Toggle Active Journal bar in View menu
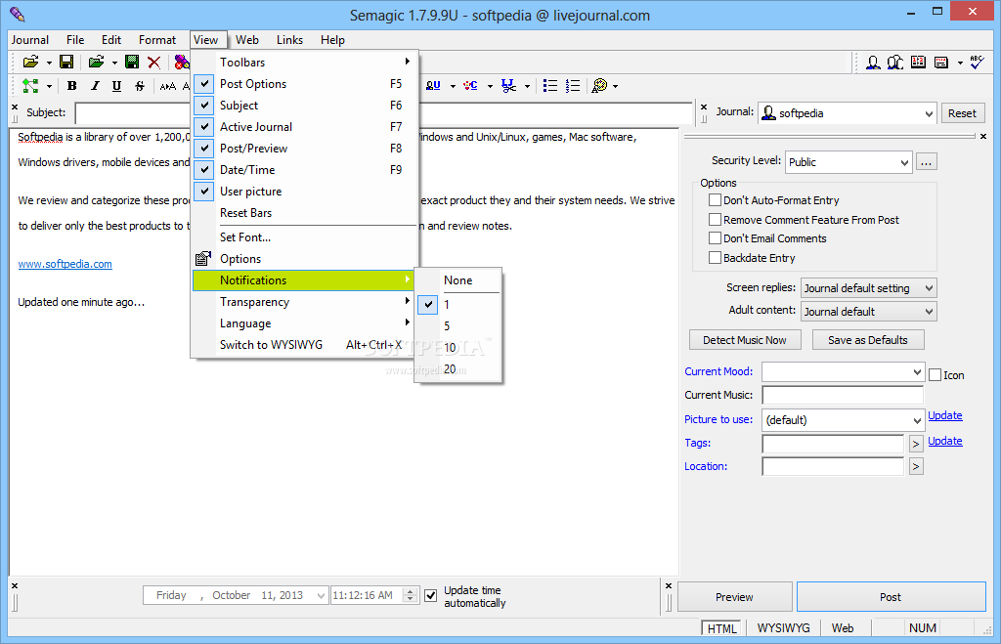The image size is (1001, 644). click(305, 127)
